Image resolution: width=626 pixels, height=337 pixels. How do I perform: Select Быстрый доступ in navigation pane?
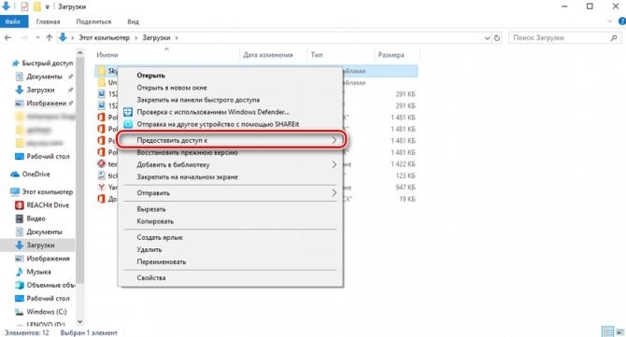(47, 63)
